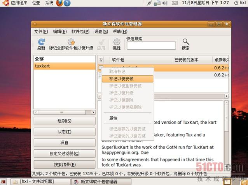248x185 pixels.
Task: Open the 应用程序 panel menu
Action: (x=19, y=3)
